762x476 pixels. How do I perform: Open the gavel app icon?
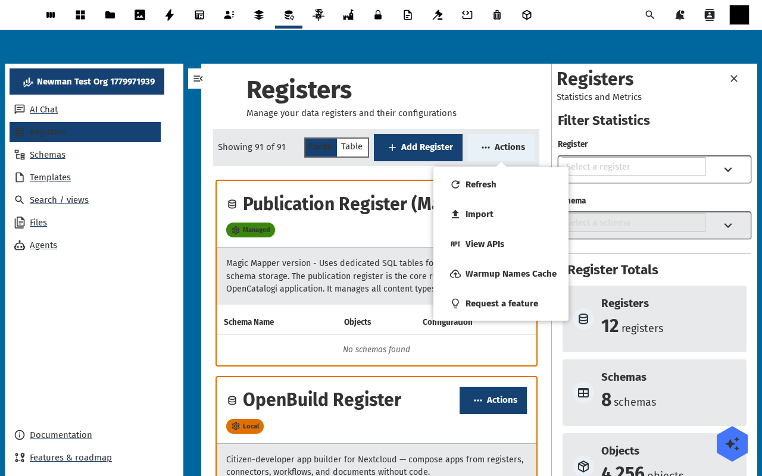tap(438, 15)
